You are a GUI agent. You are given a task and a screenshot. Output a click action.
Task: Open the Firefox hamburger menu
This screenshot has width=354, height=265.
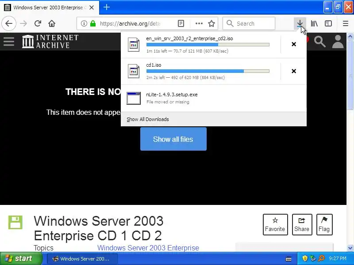click(x=346, y=23)
